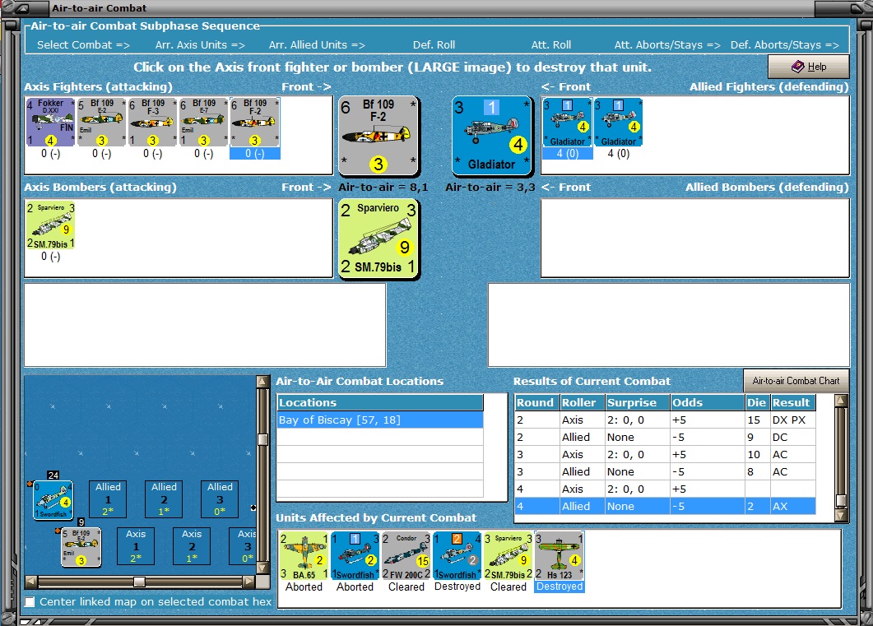Choose the Bf 109 F-3 fighter counter

click(x=152, y=123)
